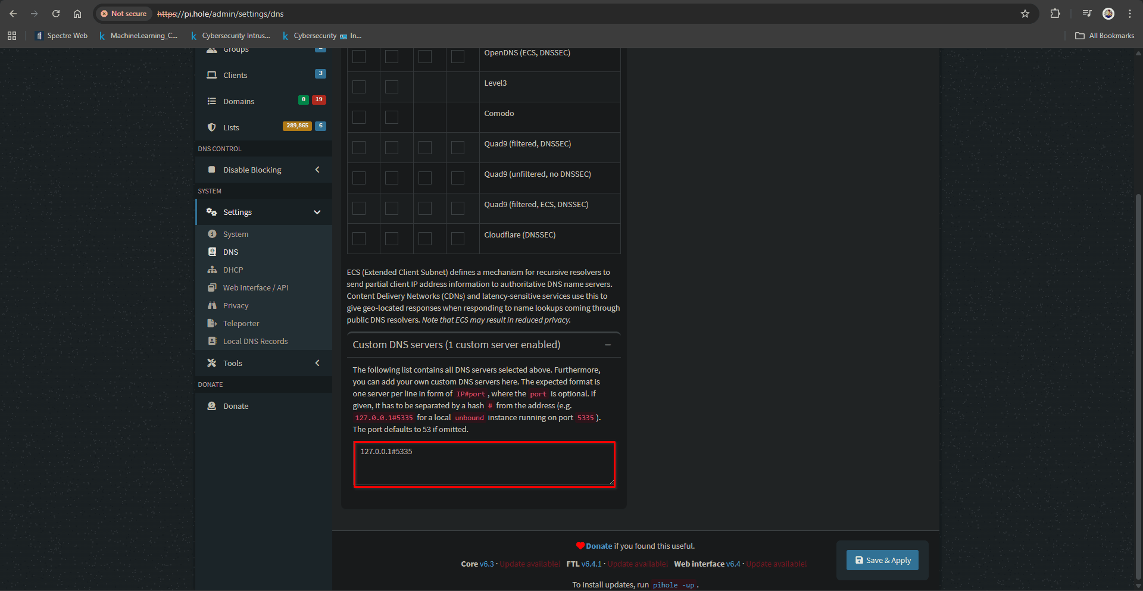1143x591 pixels.
Task: Click the Donate link in the footer
Action: pyautogui.click(x=598, y=546)
